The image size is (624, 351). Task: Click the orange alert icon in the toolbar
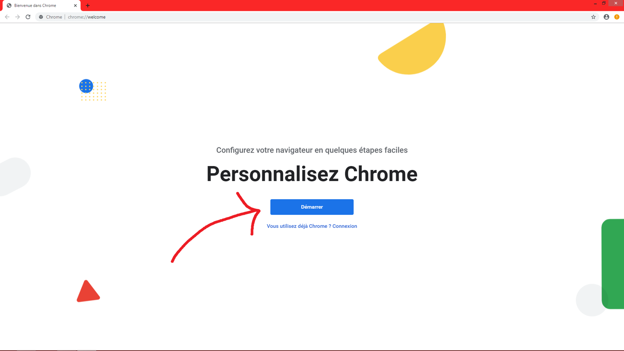tap(617, 17)
